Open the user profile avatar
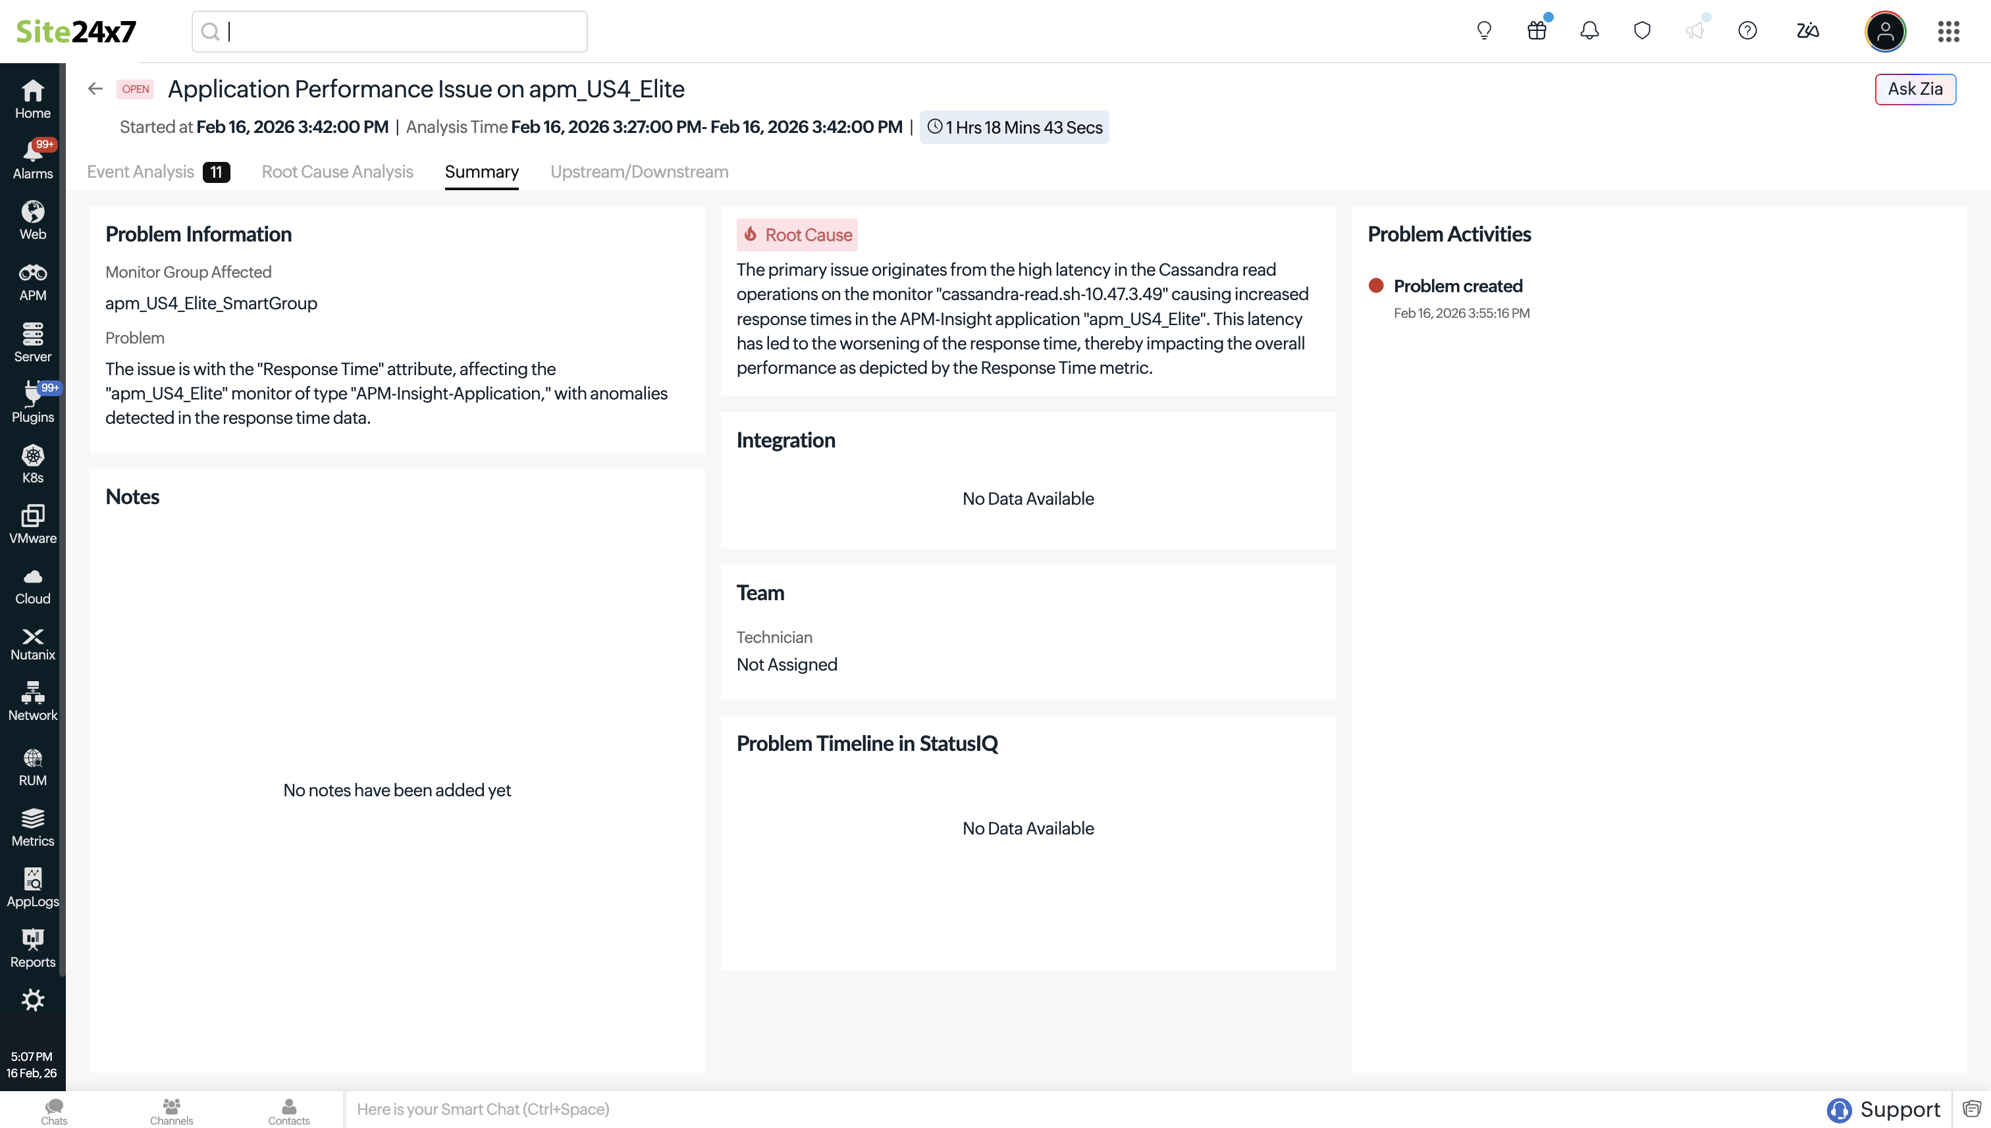The width and height of the screenshot is (1991, 1128). click(1885, 32)
